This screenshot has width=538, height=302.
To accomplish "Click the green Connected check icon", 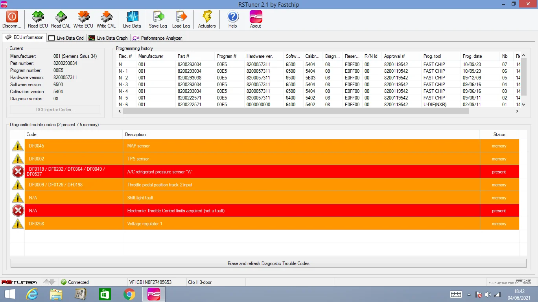I will click(64, 282).
